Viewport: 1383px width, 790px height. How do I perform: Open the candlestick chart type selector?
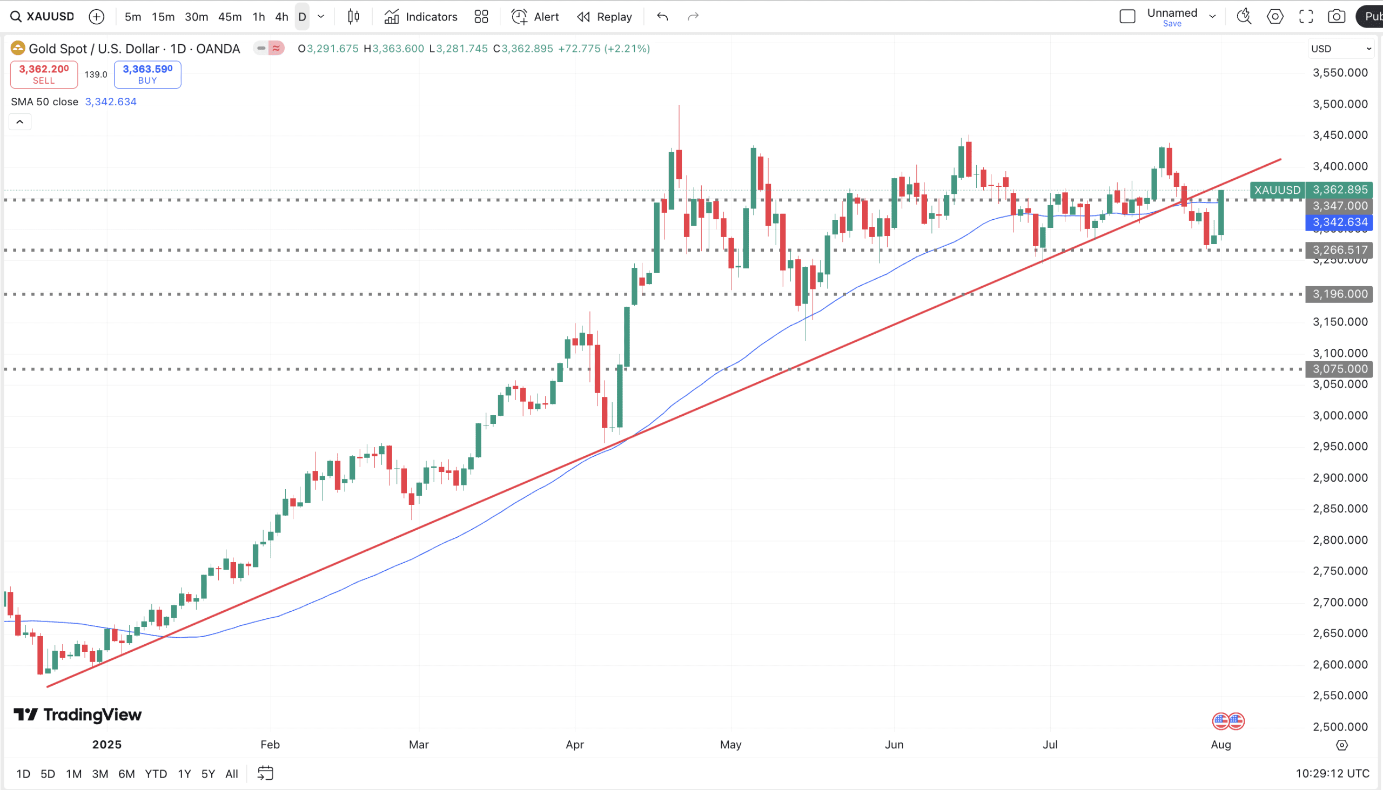[353, 17]
